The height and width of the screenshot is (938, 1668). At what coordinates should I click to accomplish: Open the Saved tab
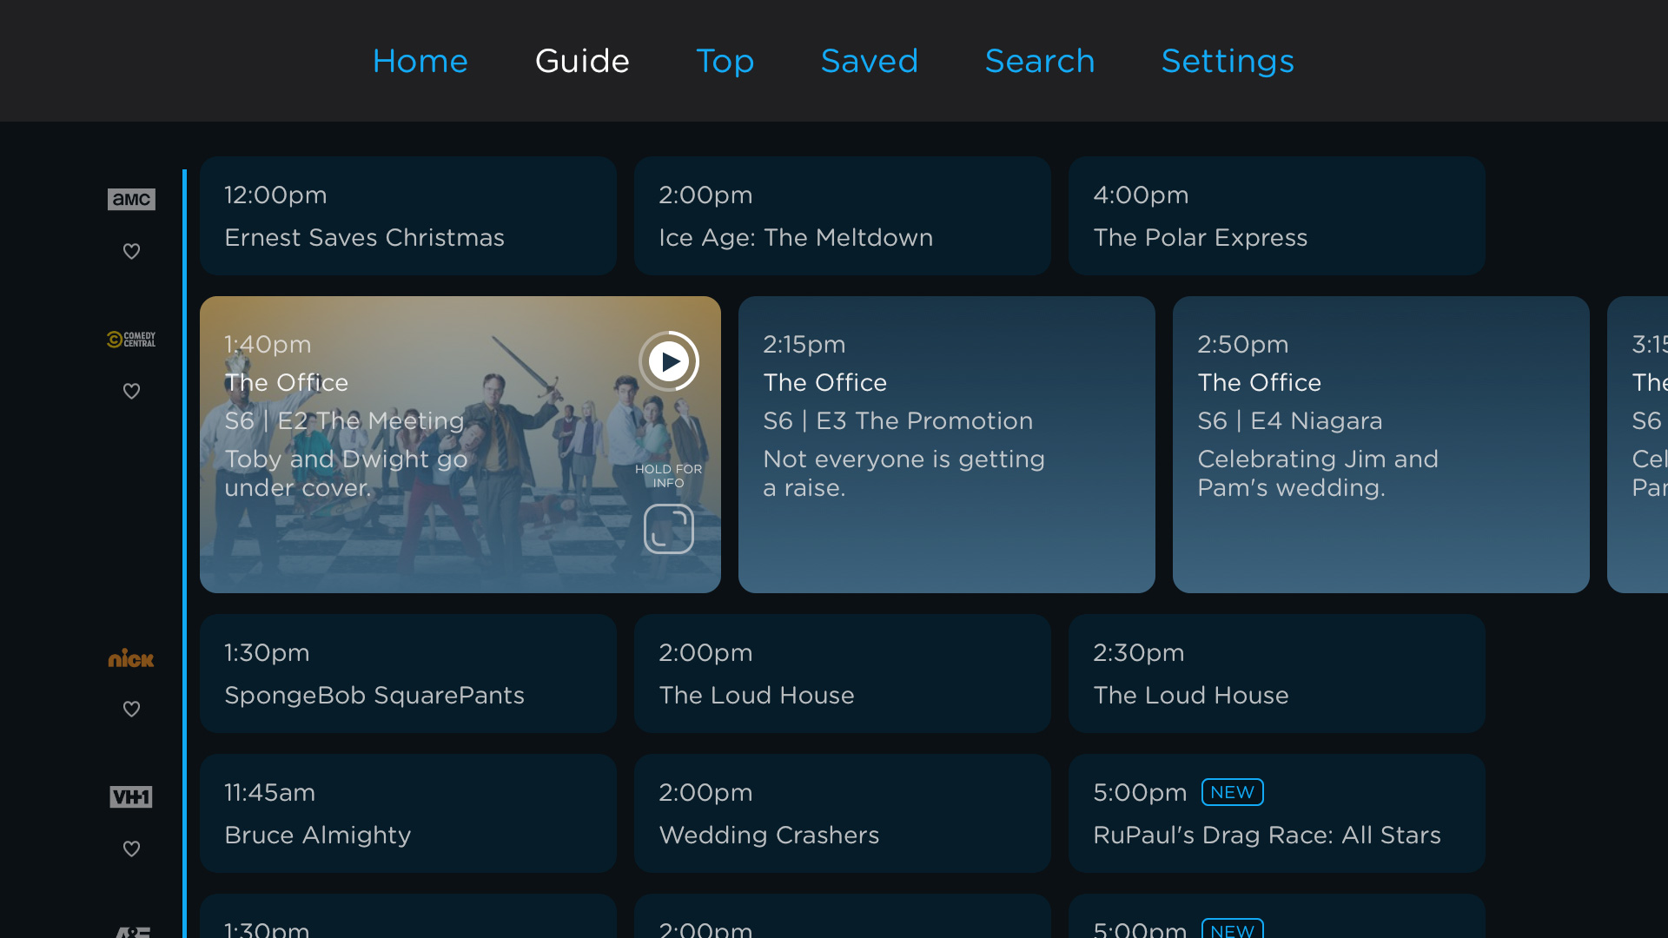pos(870,61)
